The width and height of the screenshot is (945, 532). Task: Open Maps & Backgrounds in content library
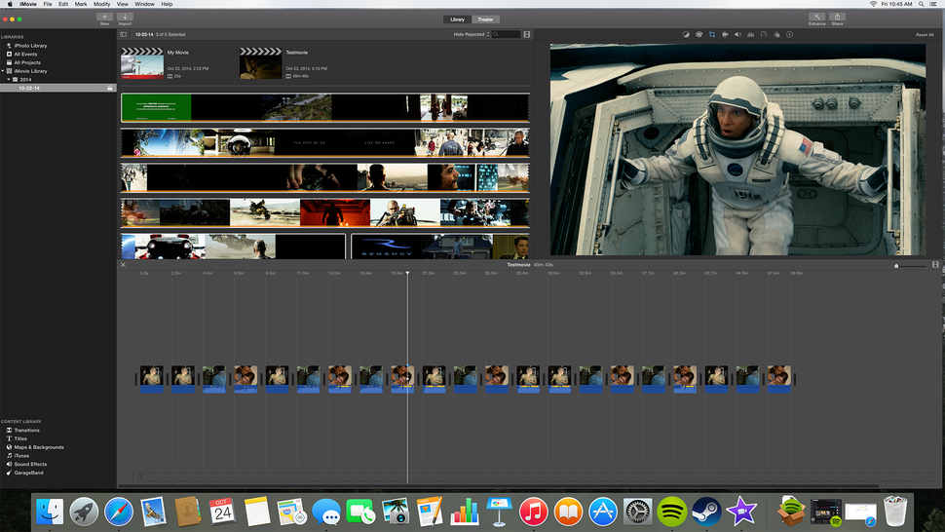pyautogui.click(x=39, y=447)
